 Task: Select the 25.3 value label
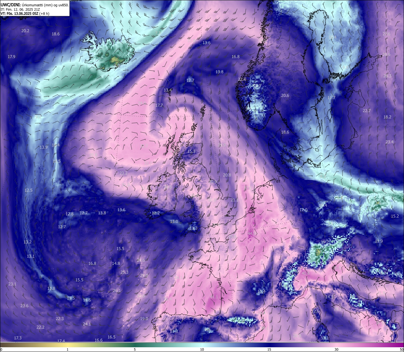[x=124, y=272]
